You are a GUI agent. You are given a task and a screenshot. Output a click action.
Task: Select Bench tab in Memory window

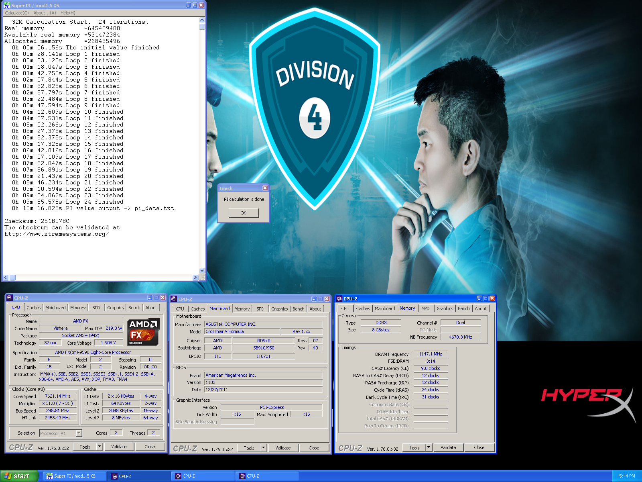(464, 308)
